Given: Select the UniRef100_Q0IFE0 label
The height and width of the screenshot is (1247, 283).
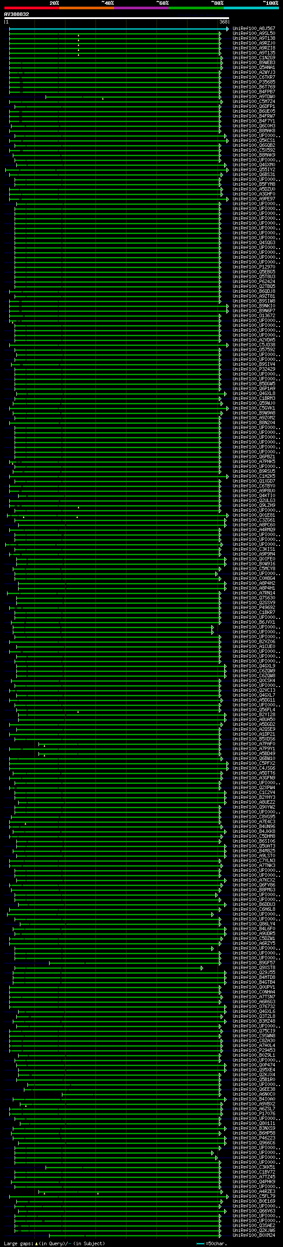Looking at the screenshot, I should pos(254,559).
